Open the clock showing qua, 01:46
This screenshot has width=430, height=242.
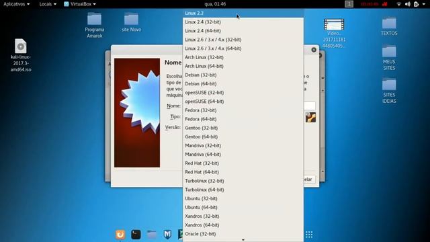click(215, 4)
